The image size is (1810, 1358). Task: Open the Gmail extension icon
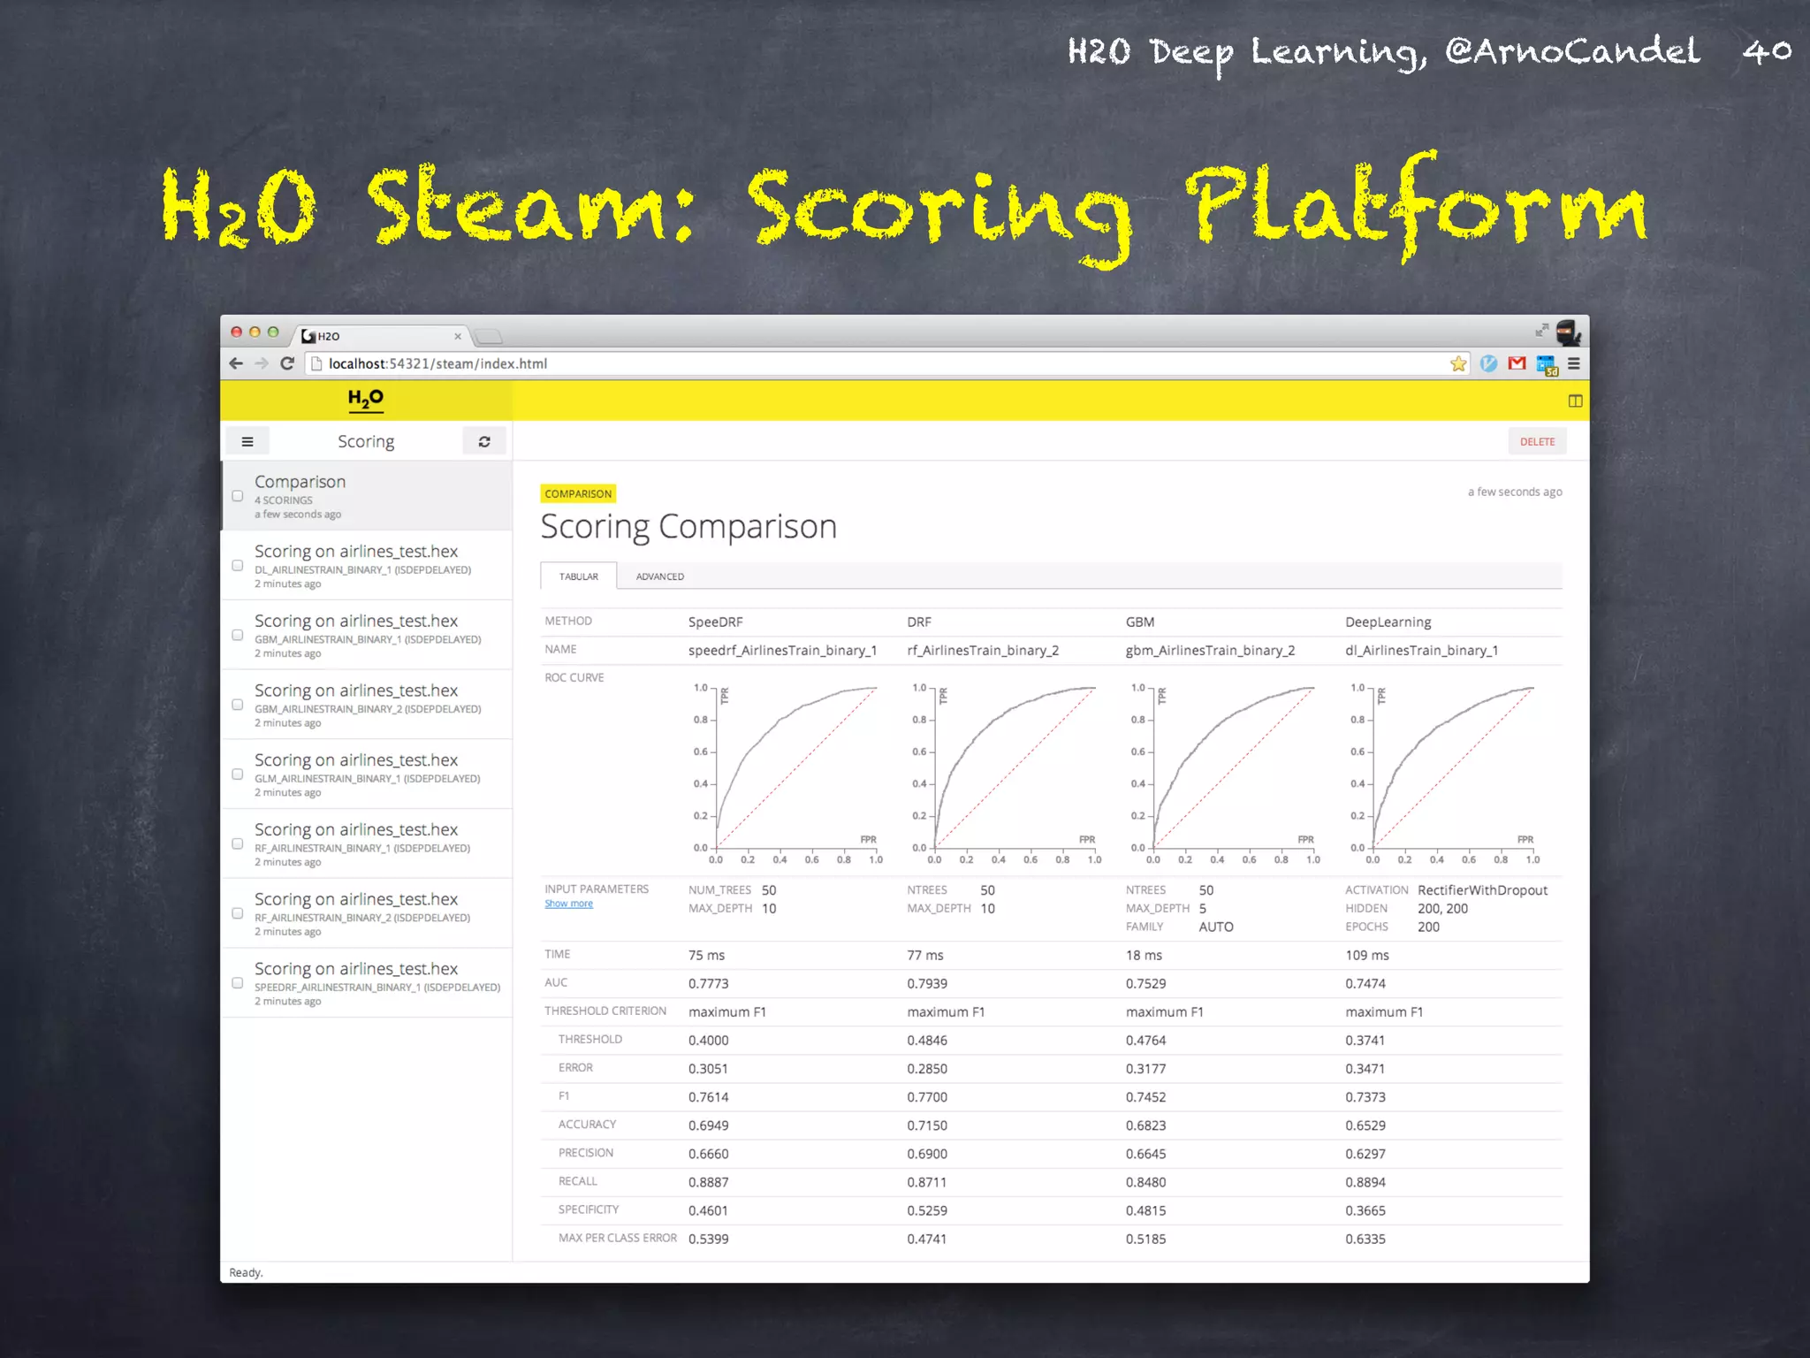coord(1517,363)
